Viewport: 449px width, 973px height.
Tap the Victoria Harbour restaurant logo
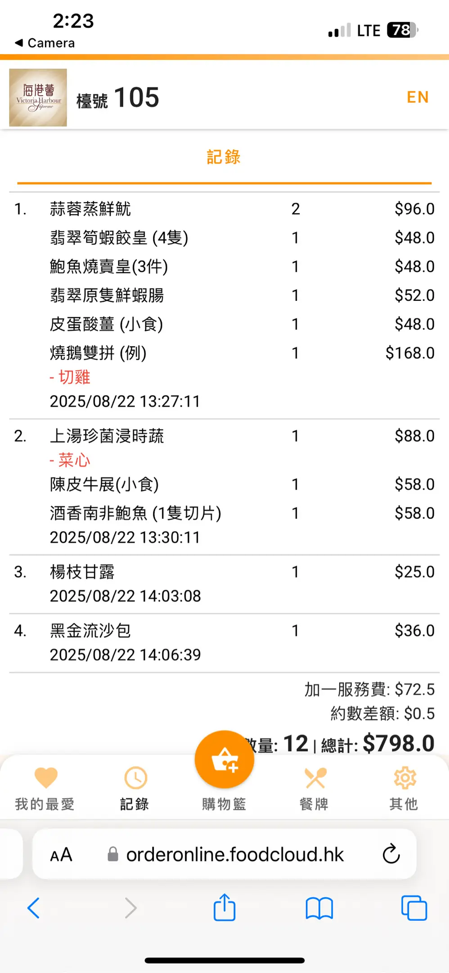click(x=38, y=98)
